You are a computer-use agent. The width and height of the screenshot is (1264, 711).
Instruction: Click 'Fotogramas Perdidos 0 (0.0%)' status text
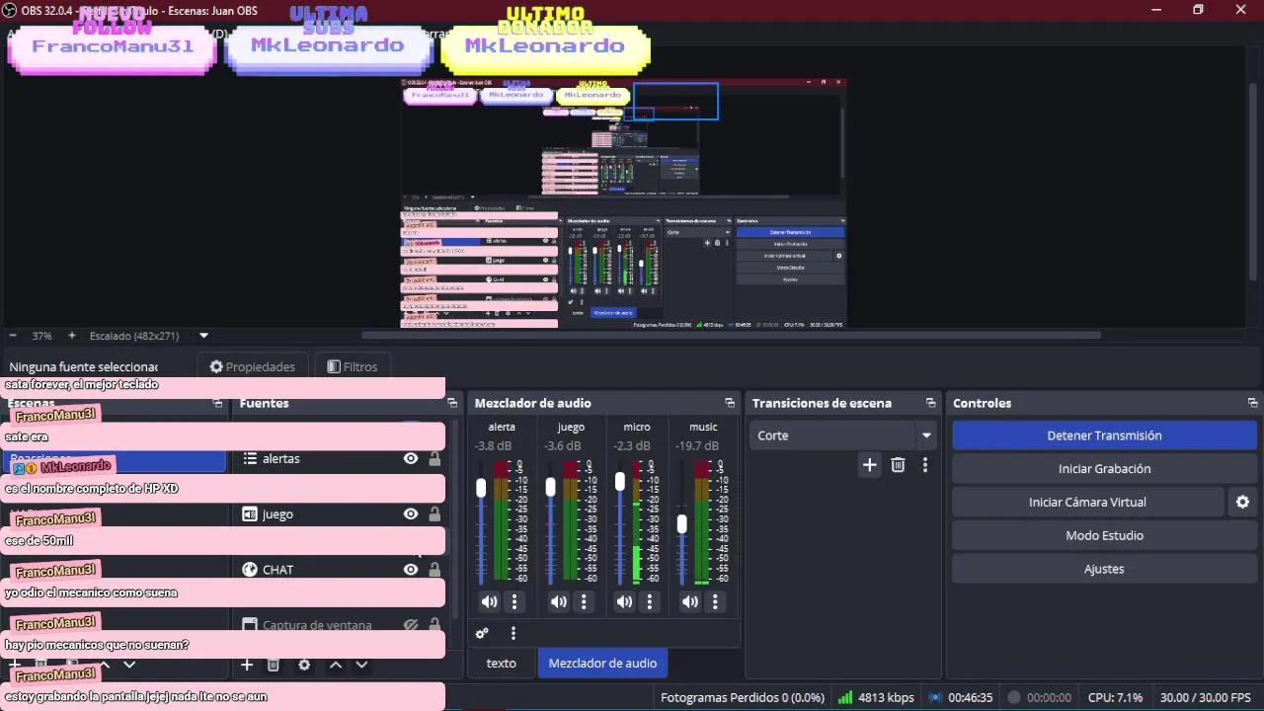click(x=743, y=697)
